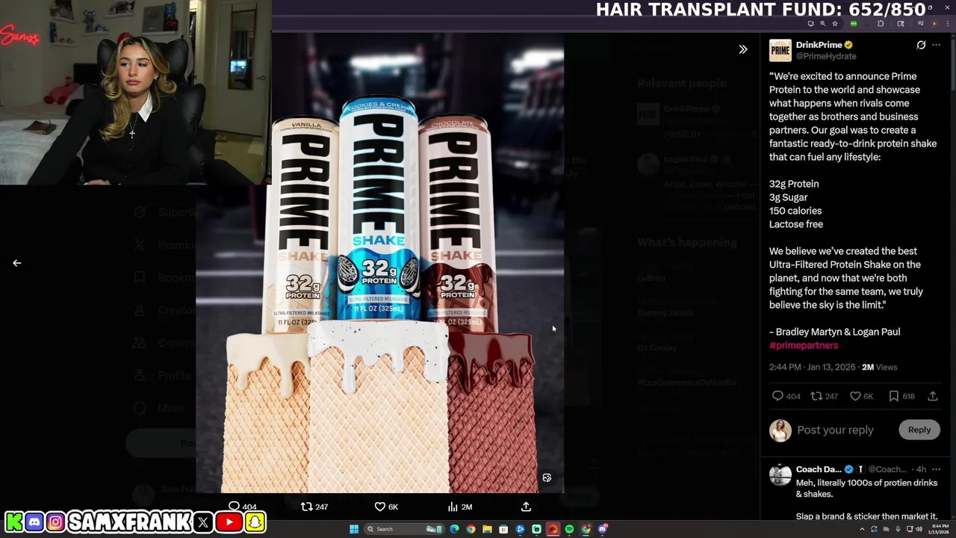Open Windows Start menu
This screenshot has width=956, height=538.
tap(354, 529)
